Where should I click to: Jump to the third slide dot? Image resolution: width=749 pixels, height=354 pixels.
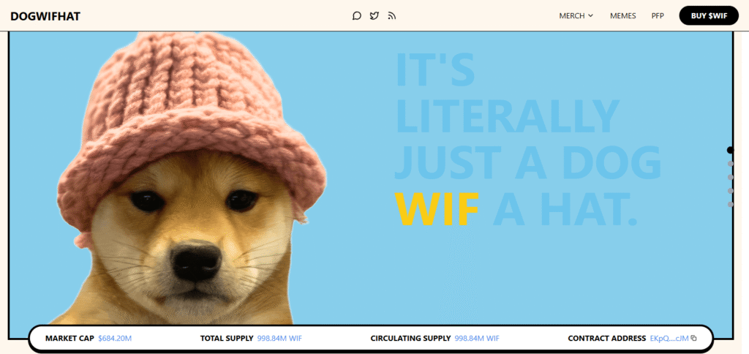(731, 177)
